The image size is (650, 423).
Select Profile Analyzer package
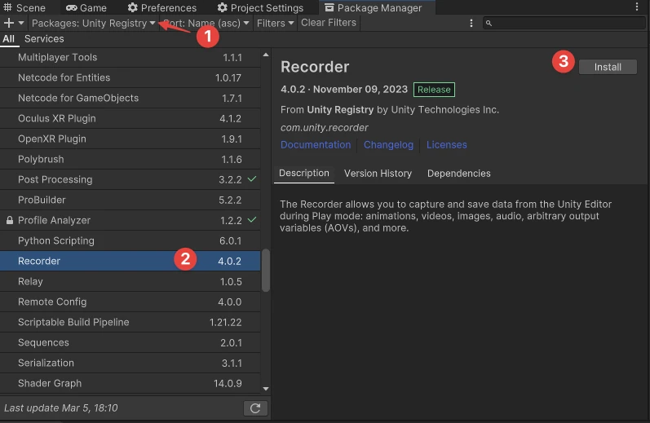pyautogui.click(x=130, y=220)
